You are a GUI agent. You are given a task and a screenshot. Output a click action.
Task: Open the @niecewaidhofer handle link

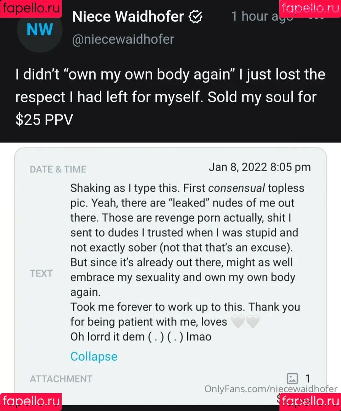click(x=123, y=40)
